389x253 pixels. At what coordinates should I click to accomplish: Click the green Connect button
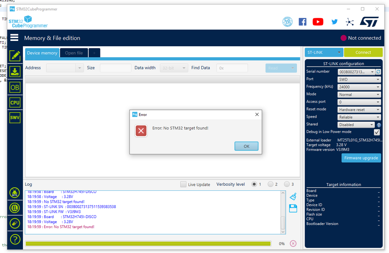click(363, 52)
